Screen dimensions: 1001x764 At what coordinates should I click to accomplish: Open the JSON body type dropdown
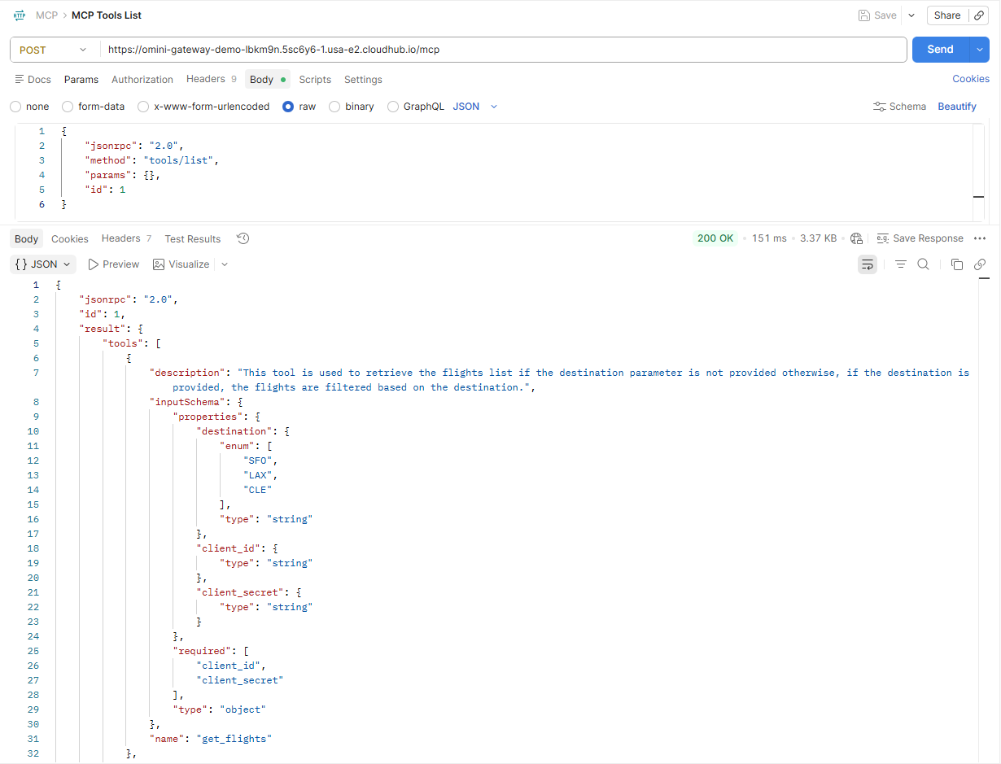point(475,107)
